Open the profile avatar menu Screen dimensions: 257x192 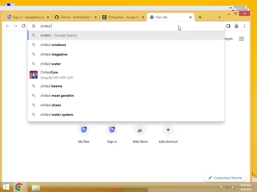pyautogui.click(x=236, y=26)
